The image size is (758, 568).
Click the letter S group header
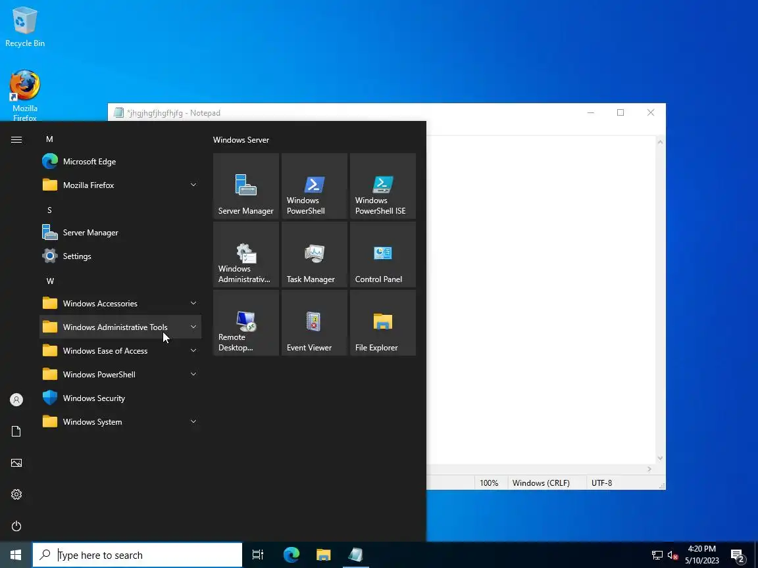(x=49, y=210)
